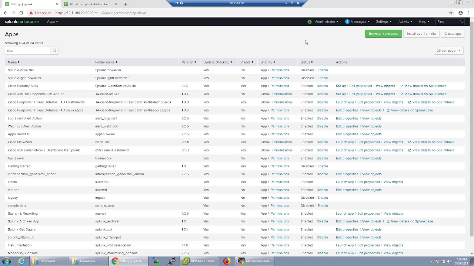This screenshot has height=266, width=474.
Task: View objects of Splunk Get Data In
Action: (x=372, y=229)
